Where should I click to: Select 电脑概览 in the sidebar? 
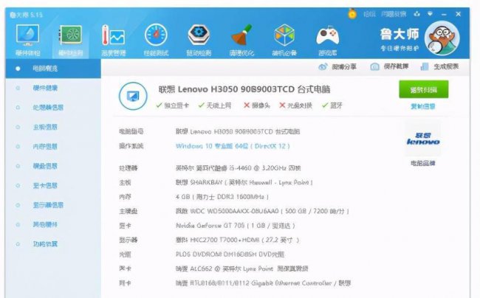pyautogui.click(x=53, y=69)
